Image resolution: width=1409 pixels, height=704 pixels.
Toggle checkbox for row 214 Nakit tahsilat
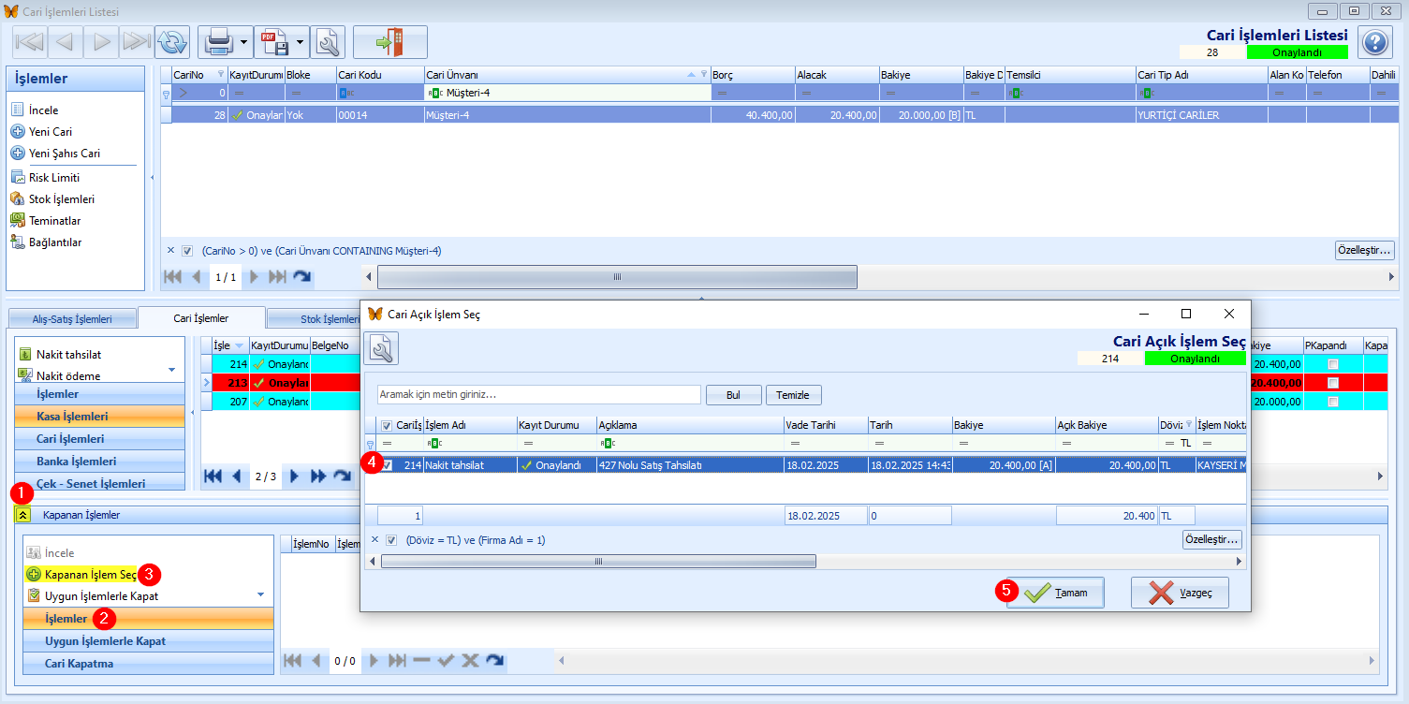pos(387,465)
